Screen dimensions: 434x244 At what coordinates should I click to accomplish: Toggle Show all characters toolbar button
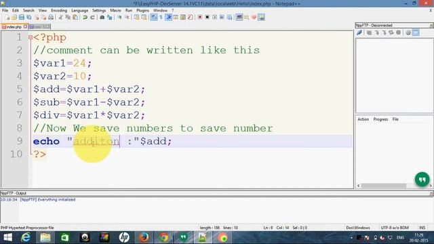pos(161,18)
